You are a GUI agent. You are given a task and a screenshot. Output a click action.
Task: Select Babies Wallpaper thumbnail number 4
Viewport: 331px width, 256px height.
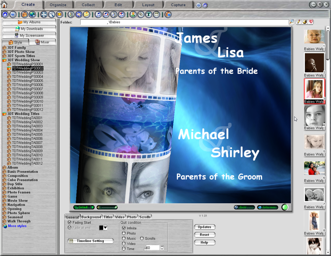(x=314, y=115)
